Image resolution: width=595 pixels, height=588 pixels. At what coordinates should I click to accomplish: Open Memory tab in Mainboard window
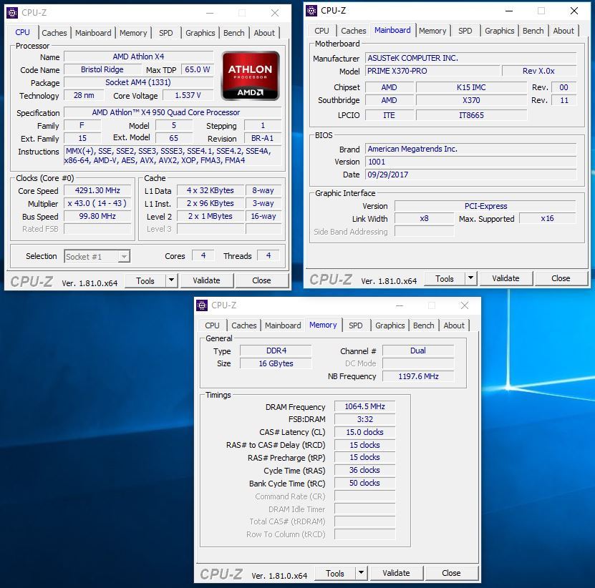[x=432, y=31]
